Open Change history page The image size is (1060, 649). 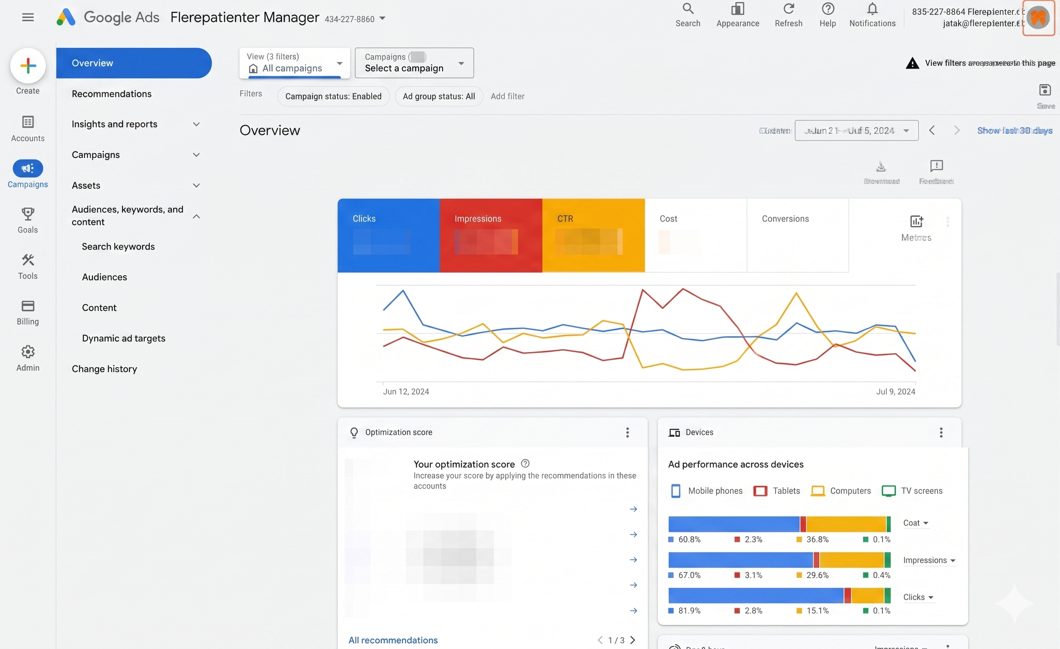point(105,368)
